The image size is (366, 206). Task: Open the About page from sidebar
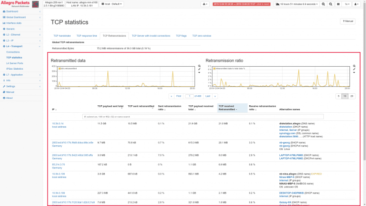(x=9, y=98)
